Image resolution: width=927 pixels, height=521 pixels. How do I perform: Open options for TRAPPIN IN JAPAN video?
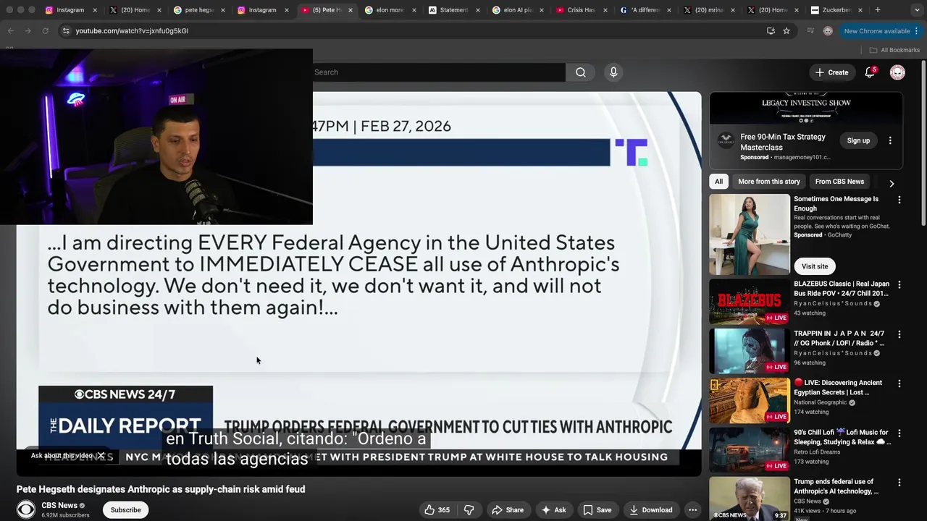tap(899, 335)
